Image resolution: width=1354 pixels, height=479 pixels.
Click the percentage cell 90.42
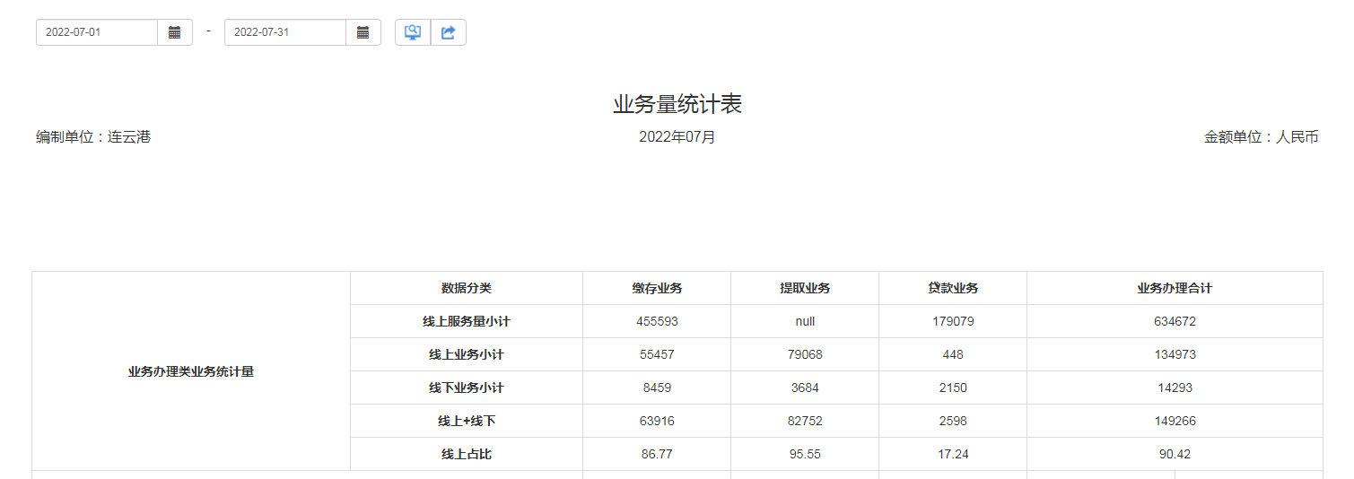1175,454
